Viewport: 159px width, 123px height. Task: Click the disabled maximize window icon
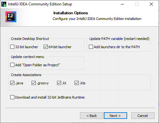(137, 4)
